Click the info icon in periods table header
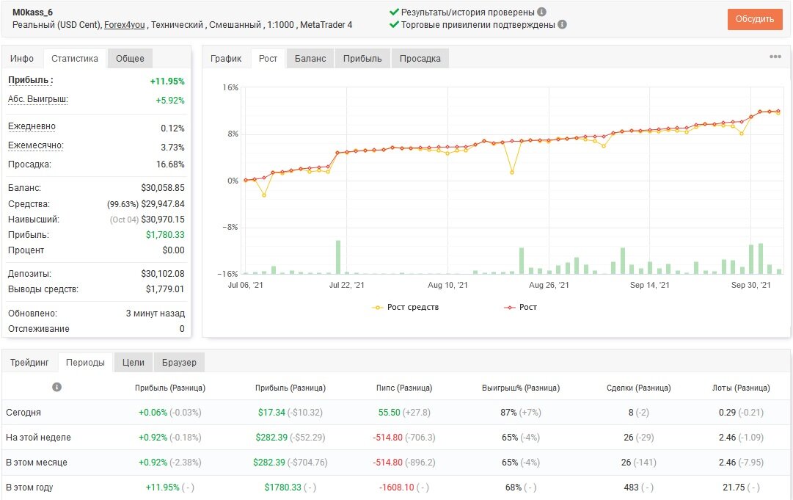 pyautogui.click(x=56, y=387)
